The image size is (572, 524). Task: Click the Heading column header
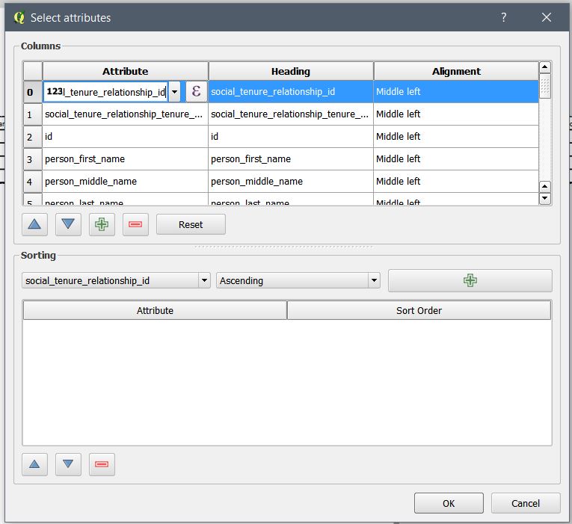pos(291,71)
